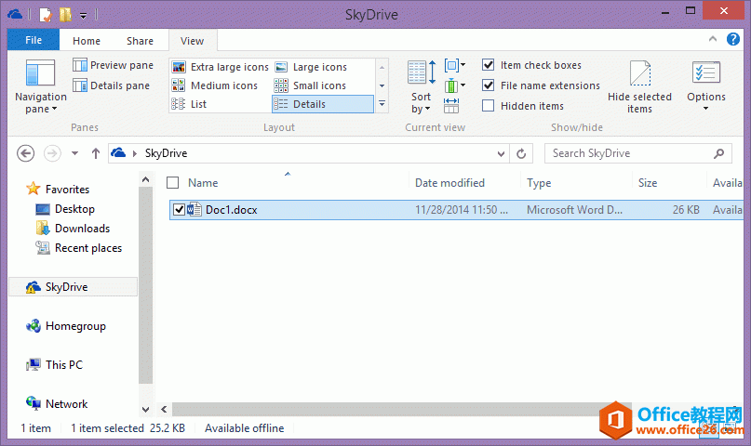The image size is (751, 446).
Task: Click the search magnifier icon
Action: (718, 153)
